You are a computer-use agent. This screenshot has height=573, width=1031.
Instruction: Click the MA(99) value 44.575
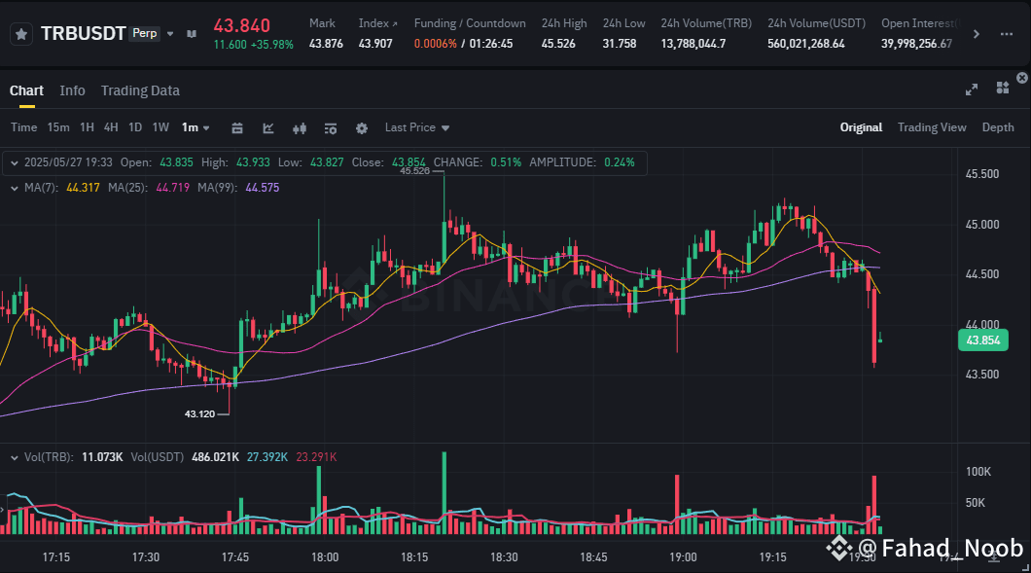263,188
